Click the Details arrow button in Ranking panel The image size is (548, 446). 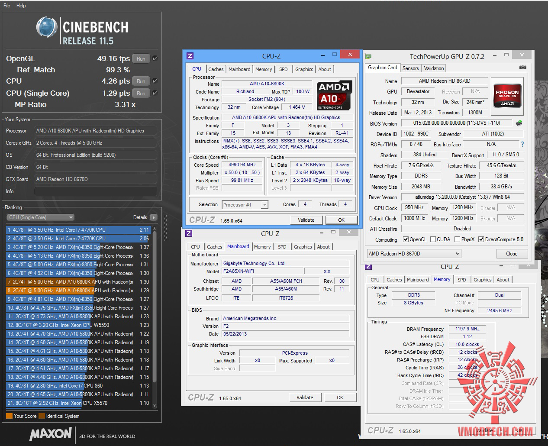click(154, 217)
